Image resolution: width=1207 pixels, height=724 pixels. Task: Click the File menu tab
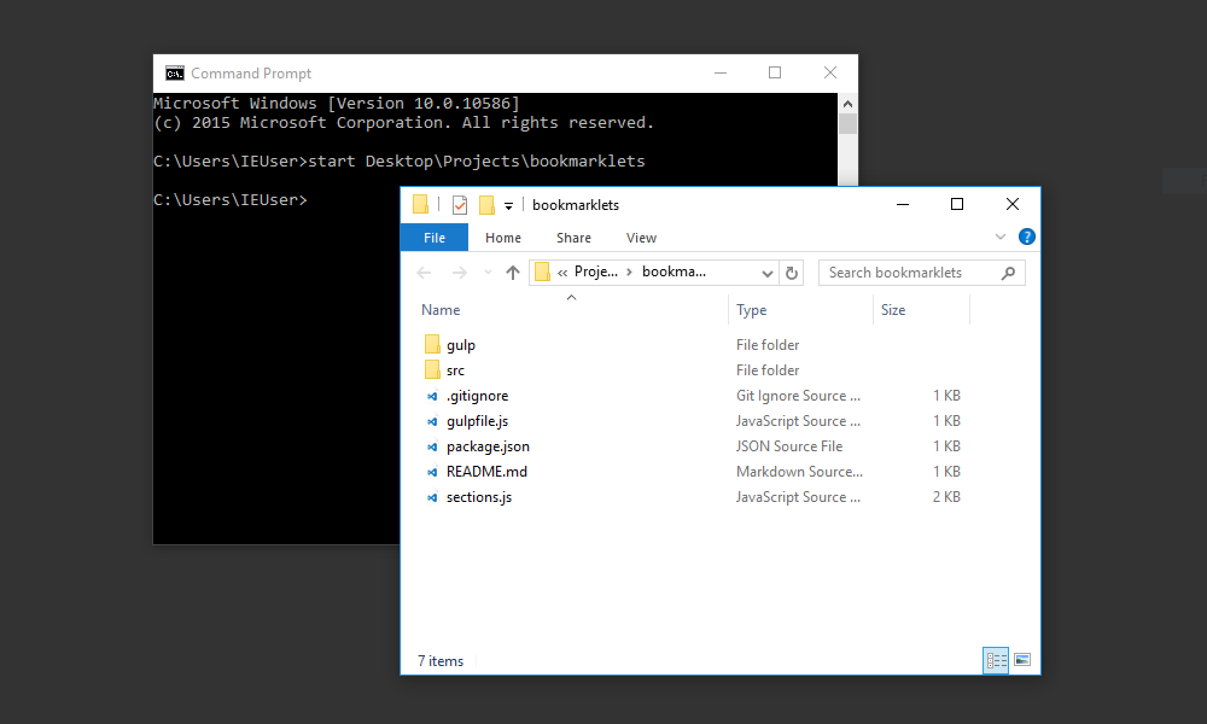pos(435,237)
